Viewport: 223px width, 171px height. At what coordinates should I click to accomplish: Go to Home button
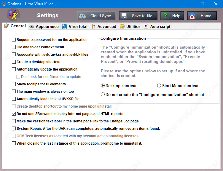[x=202, y=16]
